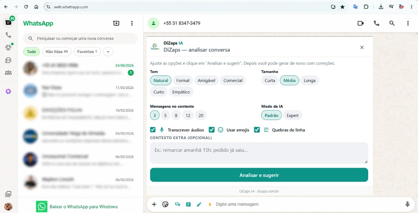
Task: Open browser extensions puzzle icon
Action: click(366, 7)
